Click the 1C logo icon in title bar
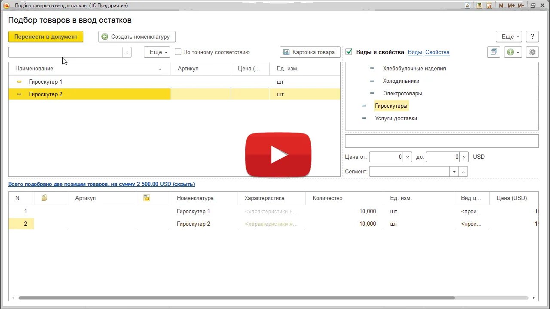Screen dimensions: 550x309 (6, 6)
